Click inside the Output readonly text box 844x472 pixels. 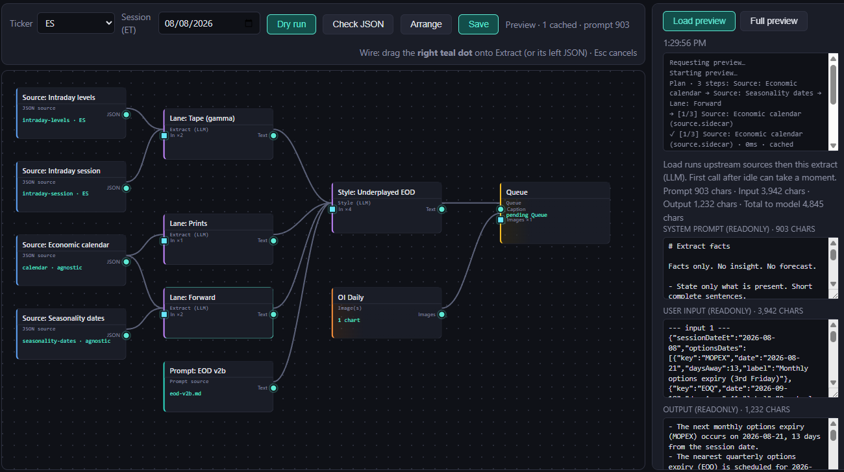pyautogui.click(x=747, y=445)
